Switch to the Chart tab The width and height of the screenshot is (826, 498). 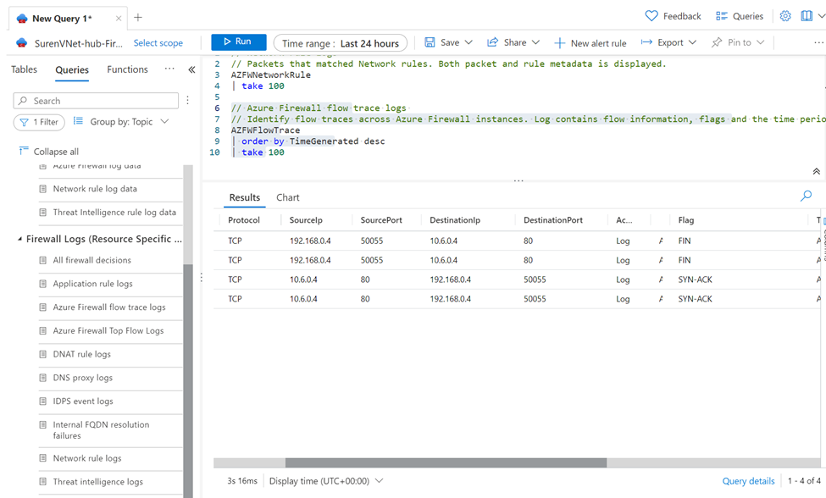click(287, 197)
